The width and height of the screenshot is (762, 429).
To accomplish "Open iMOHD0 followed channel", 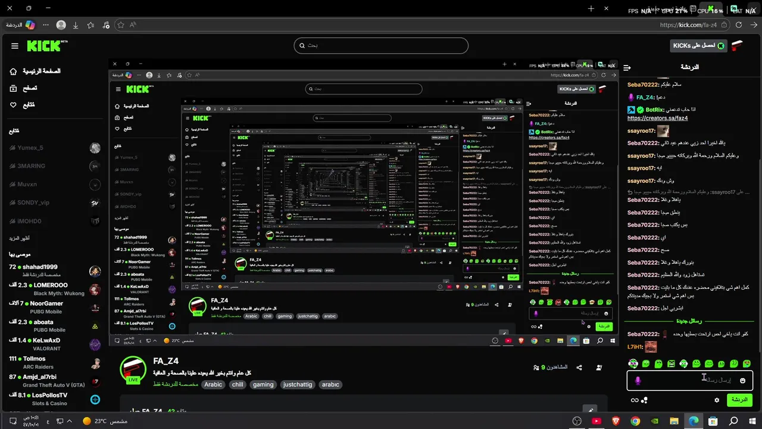I will tap(55, 222).
